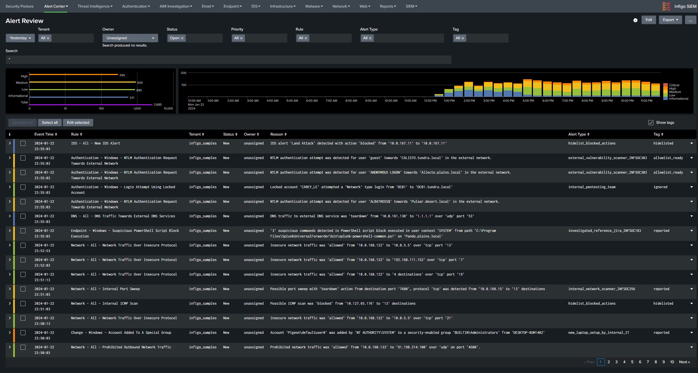Expand the Land Attack IDS alert row
The height and width of the screenshot is (373, 698).
tap(10, 143)
